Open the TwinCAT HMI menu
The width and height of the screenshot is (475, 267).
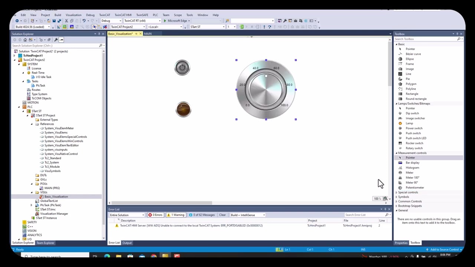pos(123,15)
